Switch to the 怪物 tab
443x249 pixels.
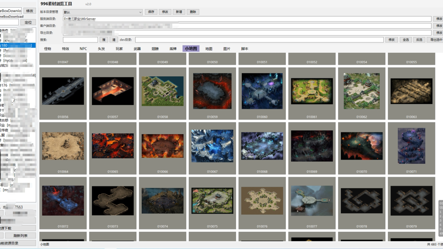point(48,49)
